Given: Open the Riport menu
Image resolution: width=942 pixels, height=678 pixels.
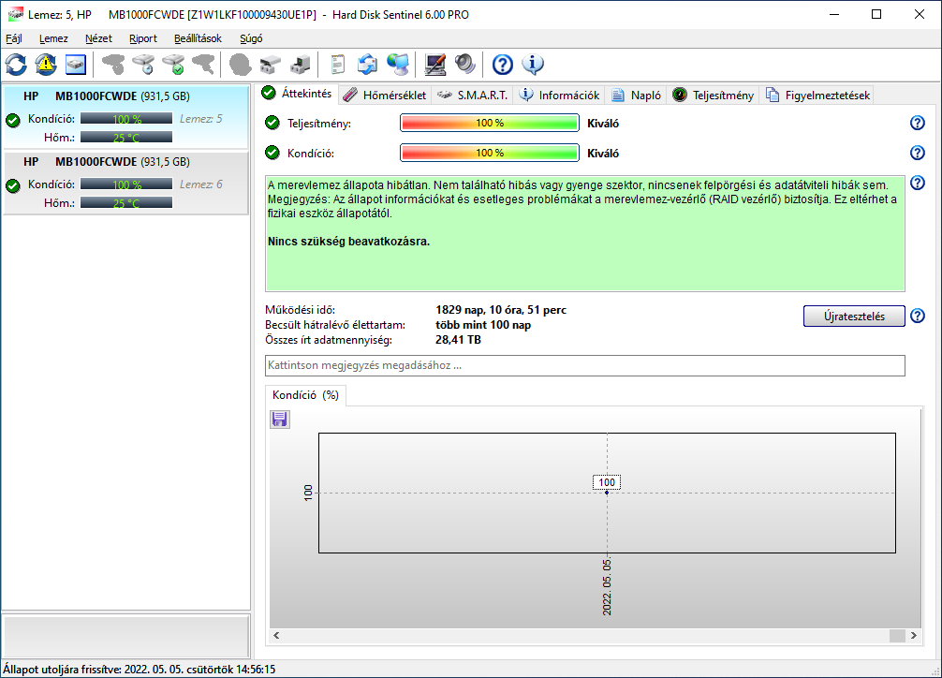Looking at the screenshot, I should (143, 38).
